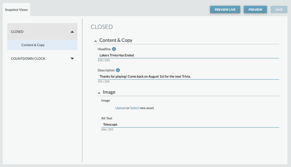Screen dimensions: 291x167
Task: Click the Alt Text field containing Telescope
Action: (190, 124)
